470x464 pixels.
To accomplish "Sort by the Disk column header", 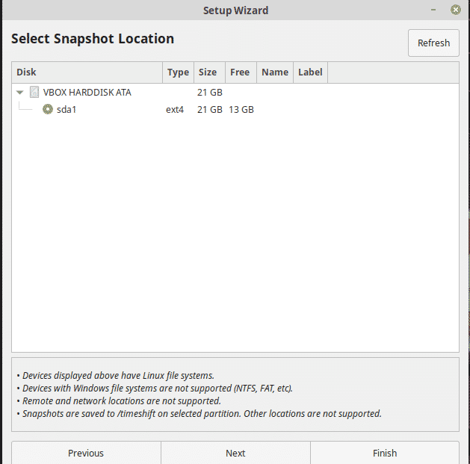I will tap(87, 72).
